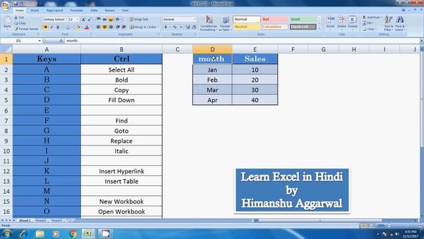The height and width of the screenshot is (239, 424).
Task: Apply the Font Color red A icon
Action: click(x=87, y=27)
